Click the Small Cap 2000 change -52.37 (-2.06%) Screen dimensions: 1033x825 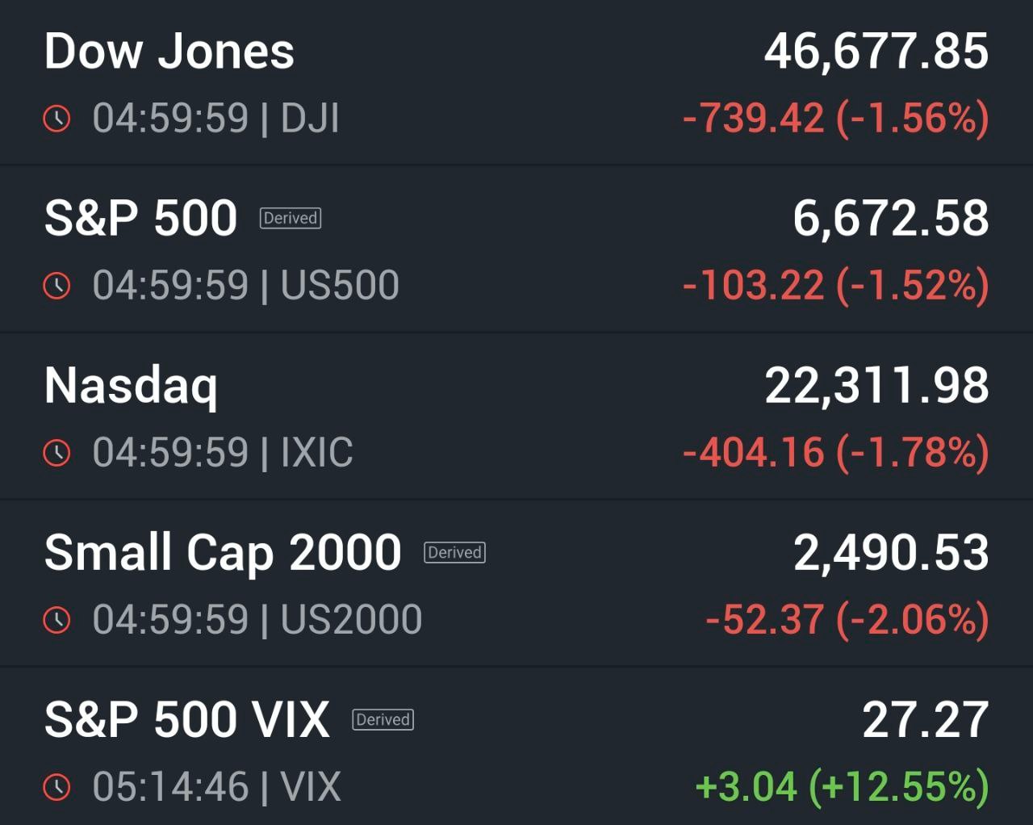click(847, 619)
